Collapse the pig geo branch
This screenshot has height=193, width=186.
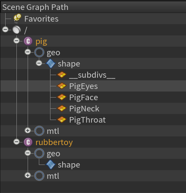[x=28, y=52]
